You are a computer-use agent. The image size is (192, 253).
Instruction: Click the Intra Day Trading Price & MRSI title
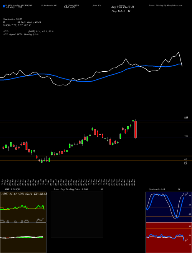(78, 189)
